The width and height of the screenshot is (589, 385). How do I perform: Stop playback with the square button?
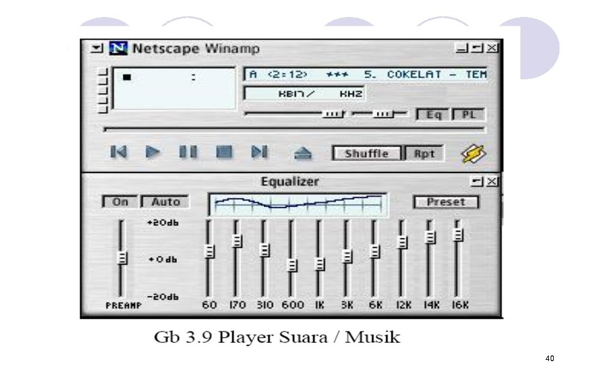coord(224,152)
